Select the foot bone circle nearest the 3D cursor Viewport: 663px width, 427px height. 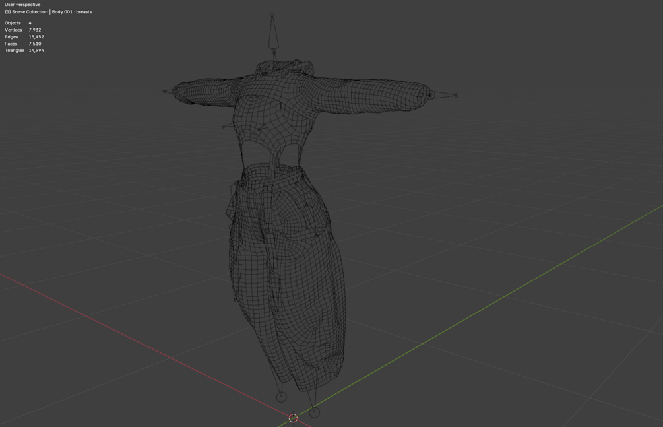314,412
